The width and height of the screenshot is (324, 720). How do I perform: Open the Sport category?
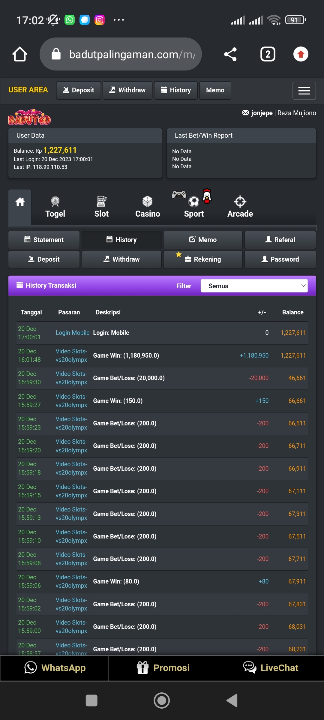(194, 207)
